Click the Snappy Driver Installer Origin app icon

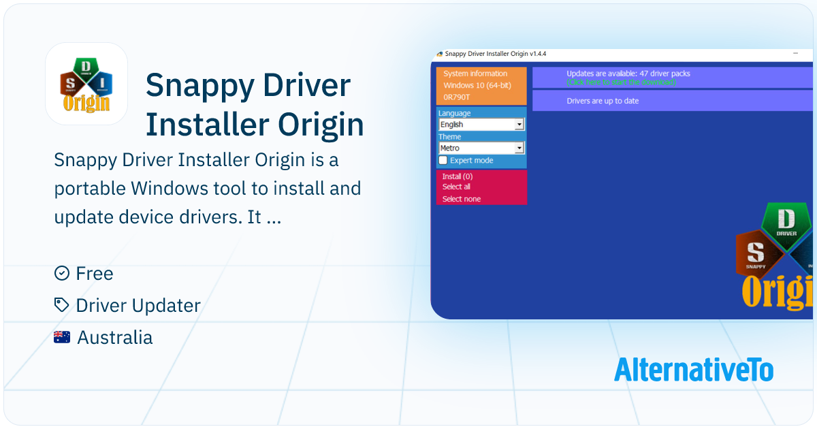pos(86,83)
